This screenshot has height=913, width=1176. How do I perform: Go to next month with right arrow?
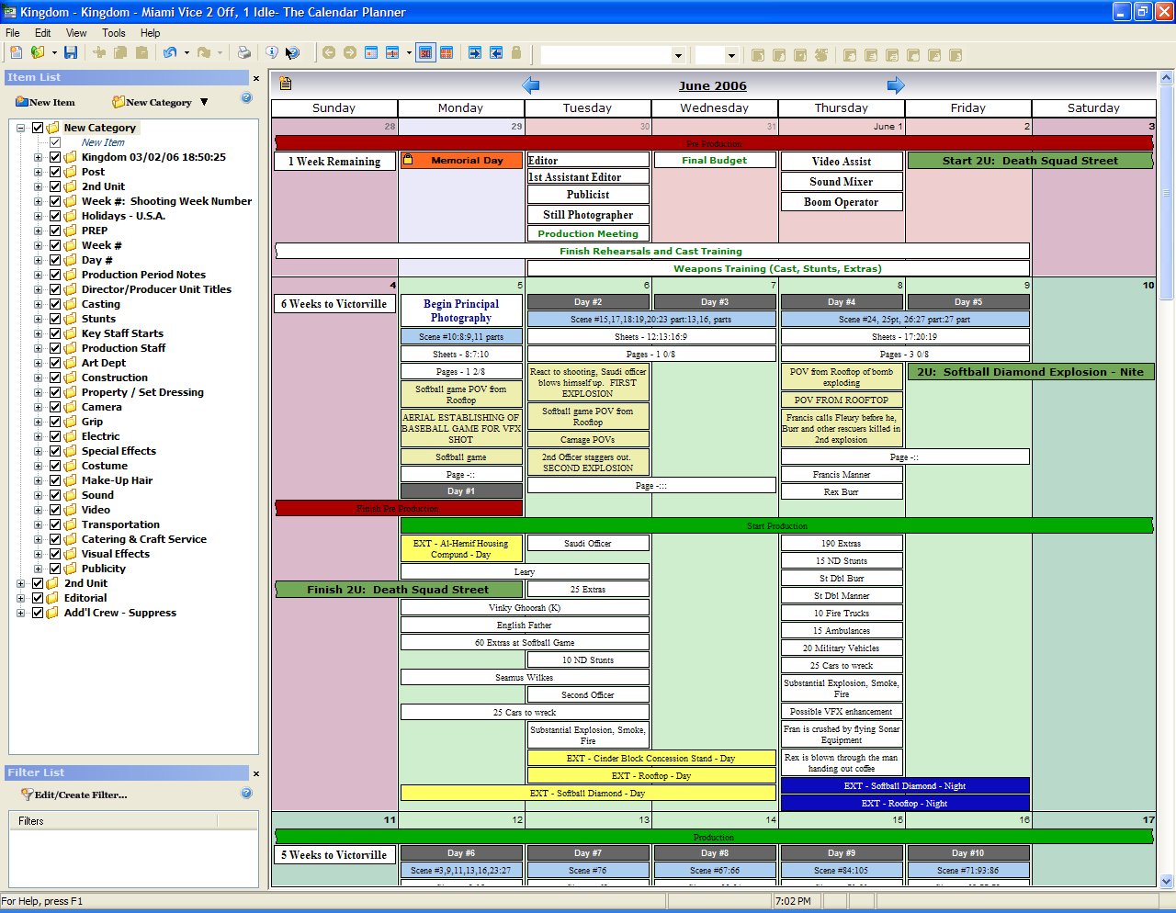point(896,85)
